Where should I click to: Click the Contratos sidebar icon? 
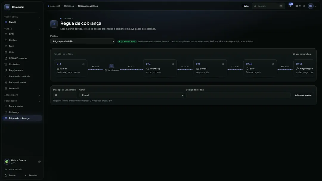[6, 64]
